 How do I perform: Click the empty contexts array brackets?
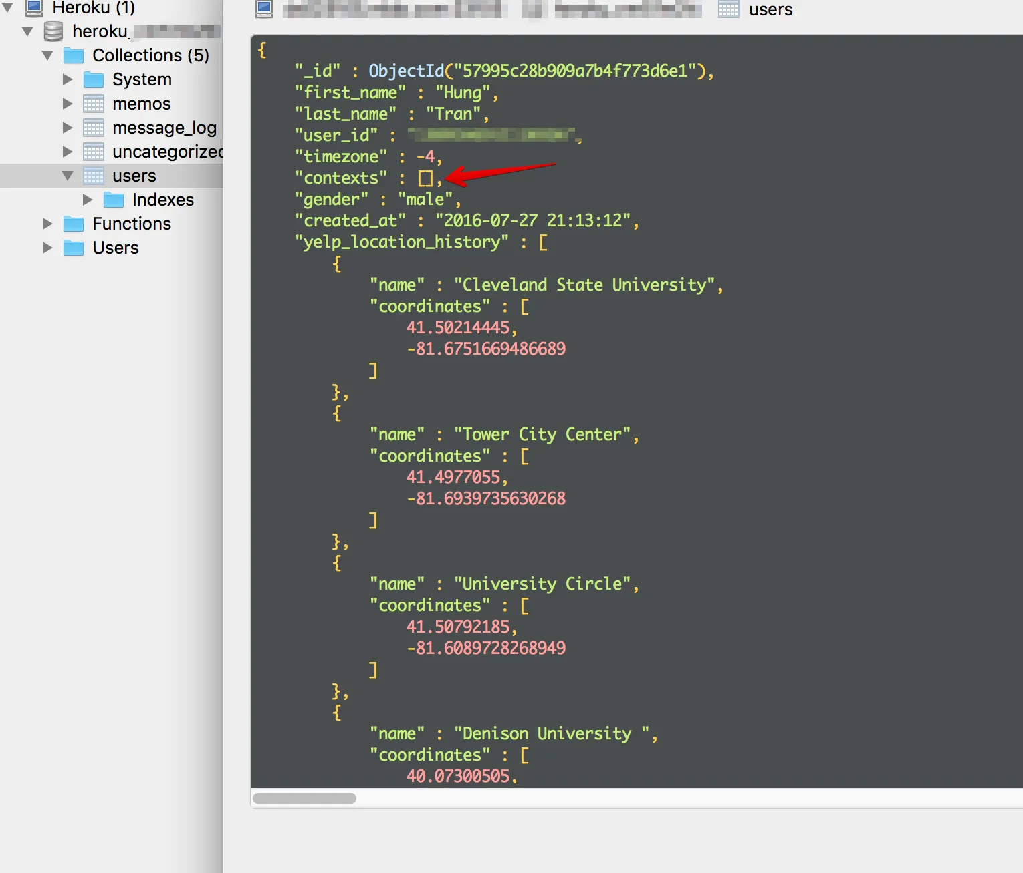click(425, 178)
